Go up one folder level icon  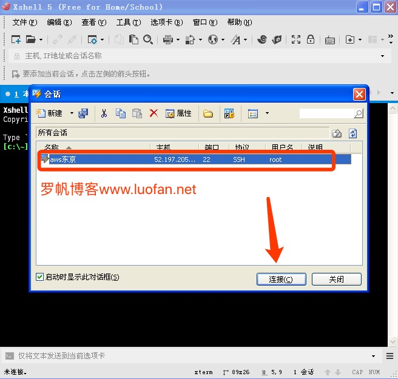[x=337, y=133]
